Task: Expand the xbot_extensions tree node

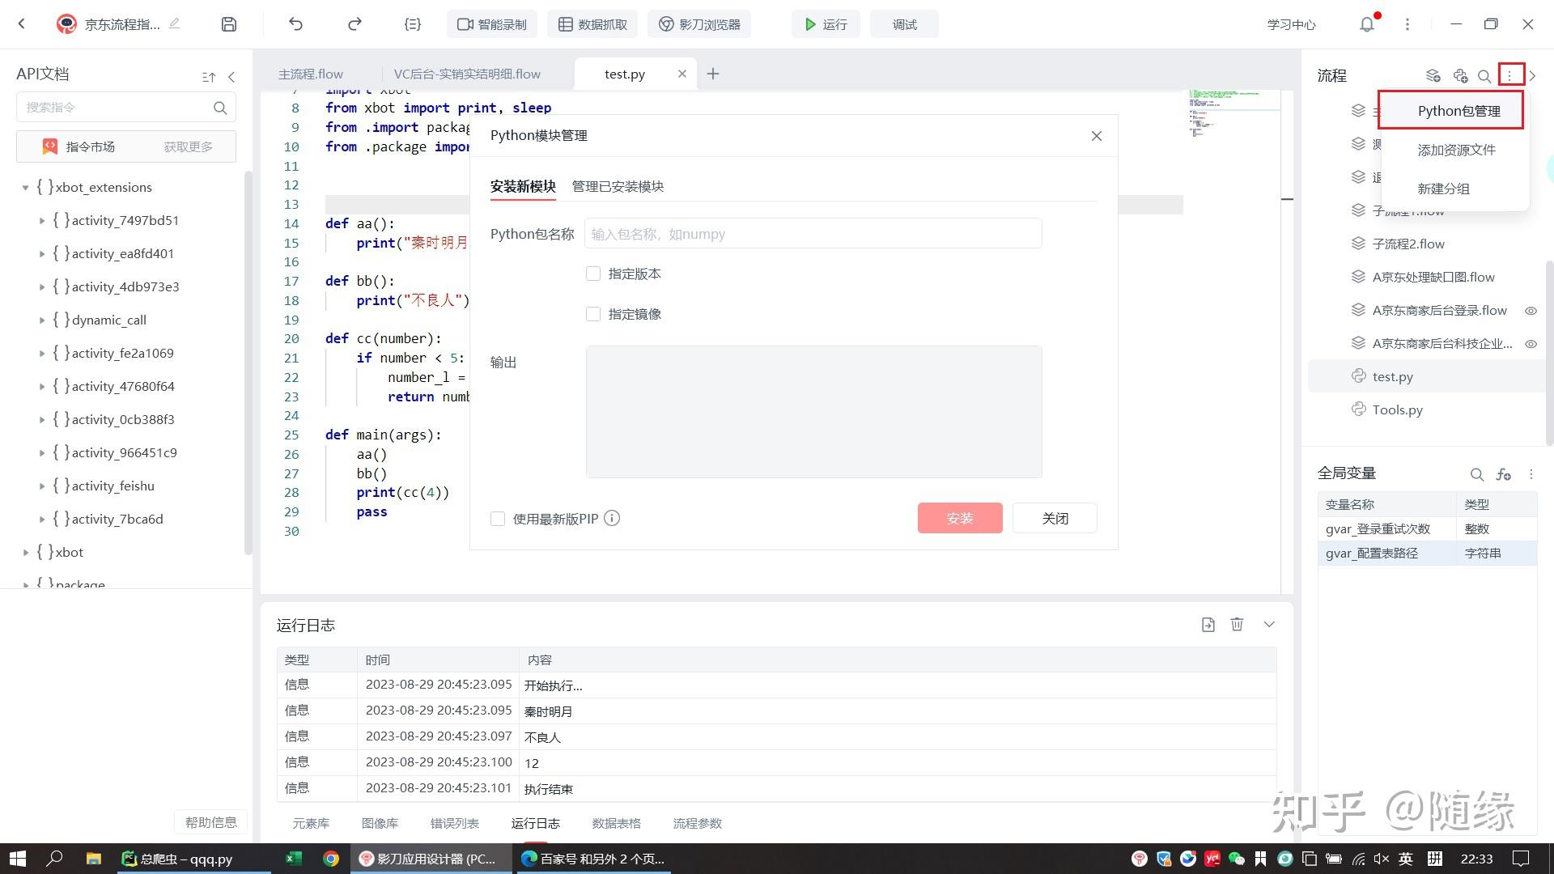Action: tap(25, 187)
